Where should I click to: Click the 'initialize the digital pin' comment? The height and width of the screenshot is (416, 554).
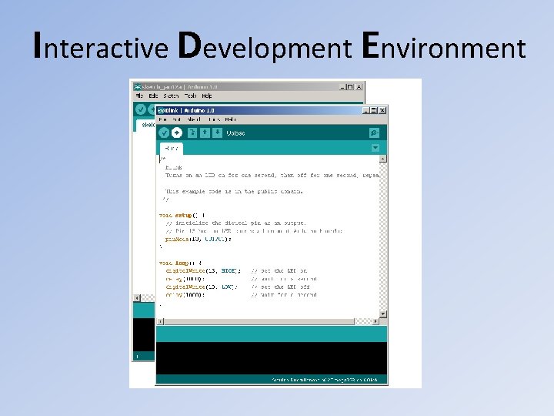(x=235, y=223)
